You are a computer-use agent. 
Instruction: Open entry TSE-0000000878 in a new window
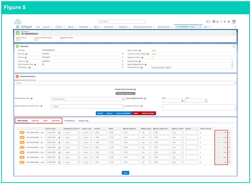(x=229, y=152)
